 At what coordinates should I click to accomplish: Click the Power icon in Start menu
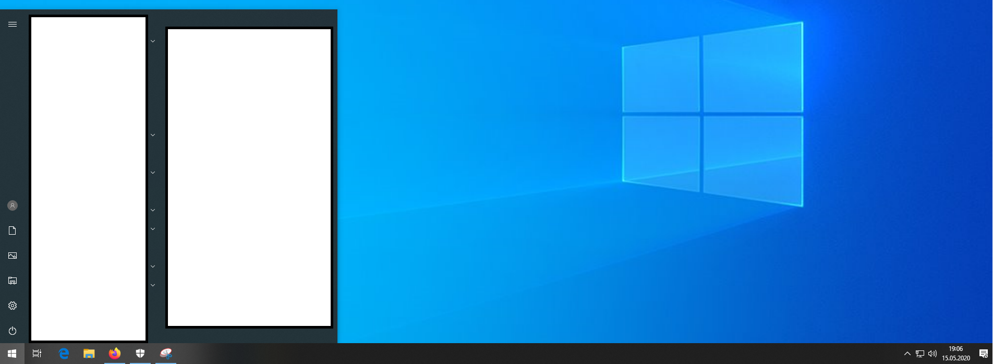[x=13, y=331]
